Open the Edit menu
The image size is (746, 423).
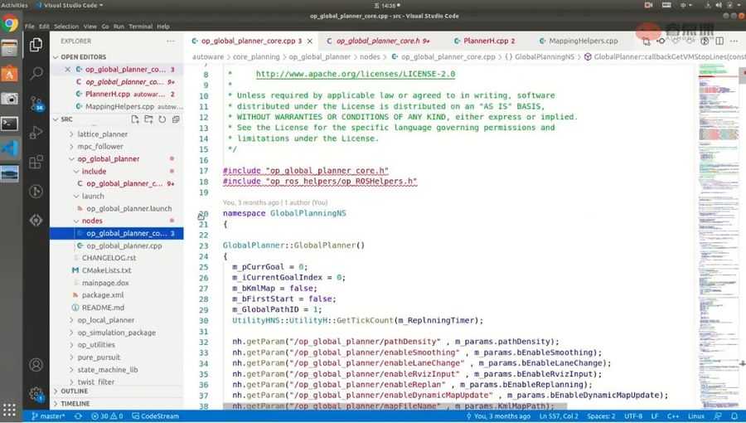point(44,27)
